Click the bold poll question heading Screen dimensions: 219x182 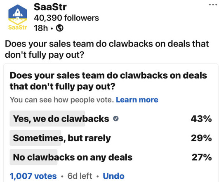(108, 81)
